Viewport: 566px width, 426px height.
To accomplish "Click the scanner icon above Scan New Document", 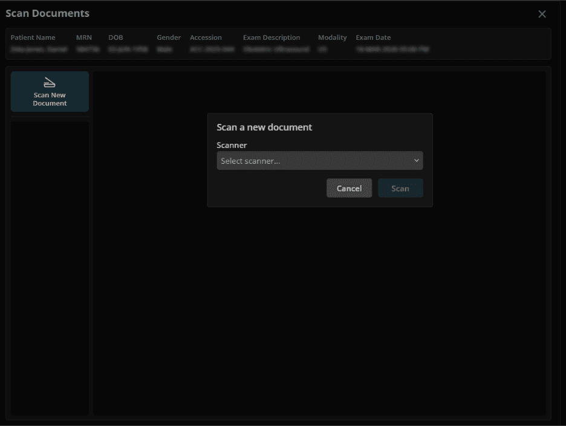I will 50,83.
